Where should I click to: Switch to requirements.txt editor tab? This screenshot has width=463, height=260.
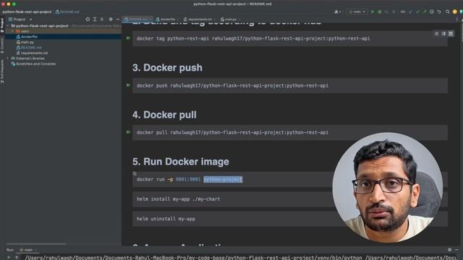[200, 19]
